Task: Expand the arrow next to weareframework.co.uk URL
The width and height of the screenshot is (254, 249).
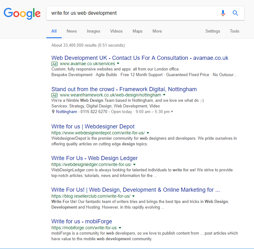Action: click(164, 95)
